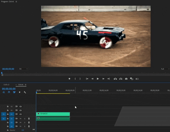Open the Ctrl+K timeline panel menu
Viewport: 170px width, 132px height.
pos(25,85)
